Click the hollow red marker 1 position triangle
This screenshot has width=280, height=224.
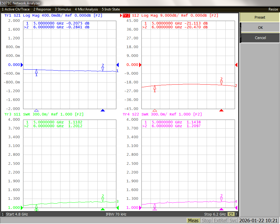(x=155, y=110)
